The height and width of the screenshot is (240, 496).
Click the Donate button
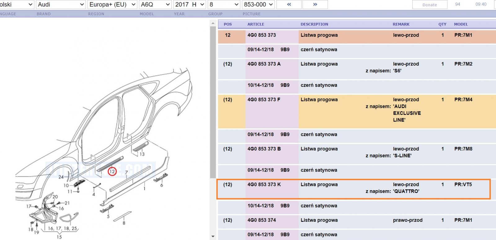(430, 5)
